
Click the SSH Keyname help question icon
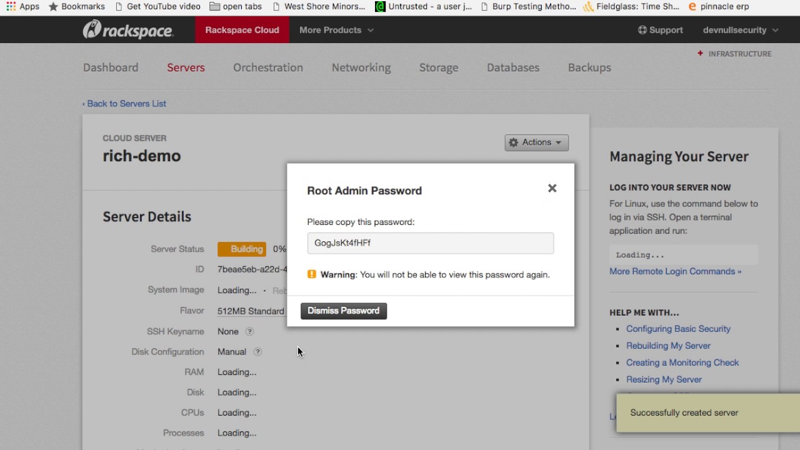249,332
